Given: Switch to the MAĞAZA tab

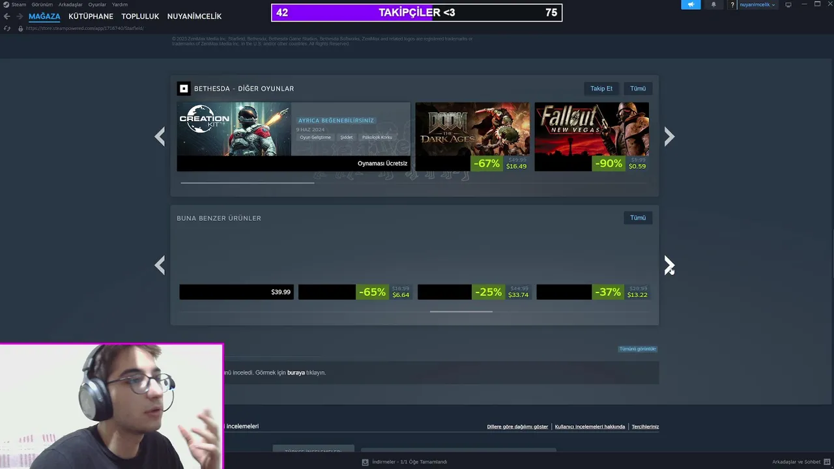Looking at the screenshot, I should [x=44, y=16].
